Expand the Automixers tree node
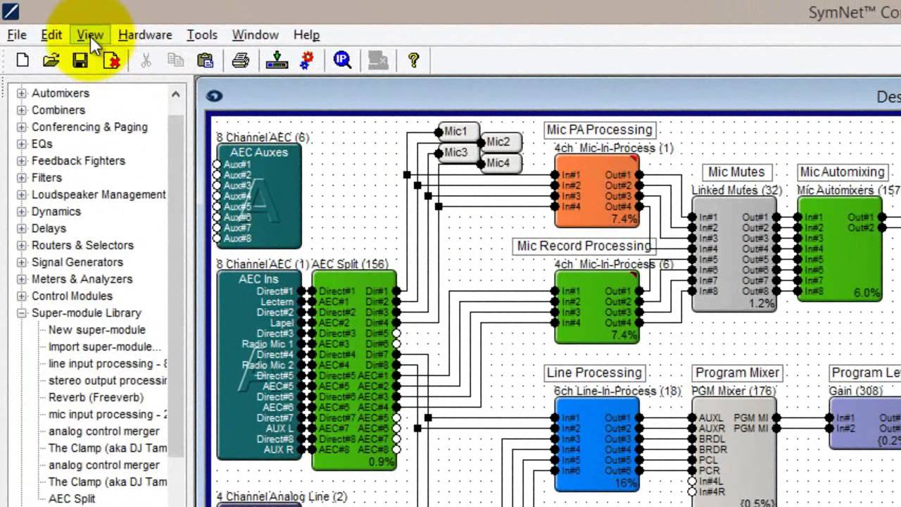The image size is (901, 507). pos(22,93)
